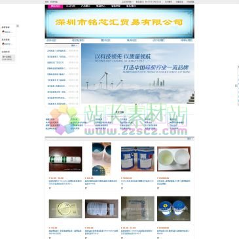Click the company name banner 深圳市铭芯汇贸易有限公司
Screen dimensions: 239x239
click(119, 22)
